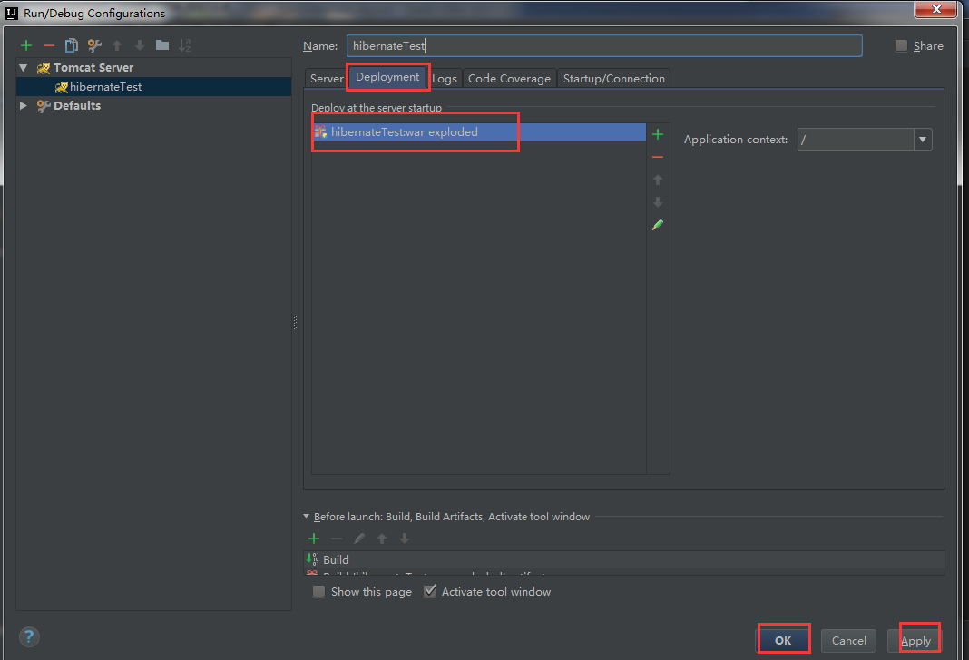Open the edit defaults wrench icon
Image resolution: width=969 pixels, height=660 pixels.
[94, 45]
